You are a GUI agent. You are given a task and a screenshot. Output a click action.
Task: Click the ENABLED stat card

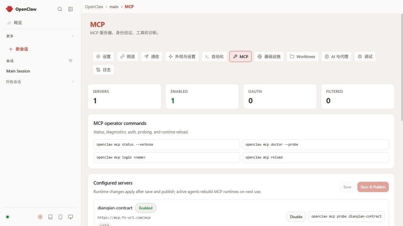[x=202, y=96]
